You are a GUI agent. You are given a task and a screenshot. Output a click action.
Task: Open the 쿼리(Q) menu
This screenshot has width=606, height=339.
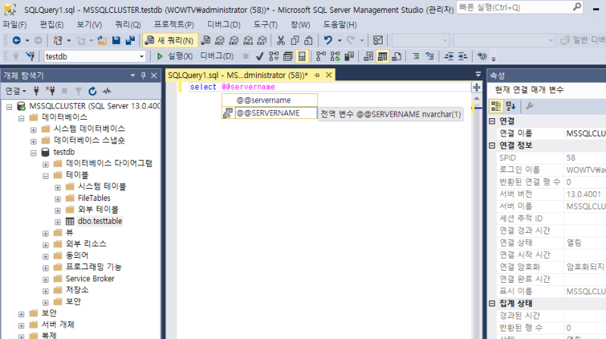[128, 24]
